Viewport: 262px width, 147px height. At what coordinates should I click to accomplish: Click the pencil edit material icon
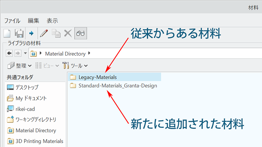(44, 34)
